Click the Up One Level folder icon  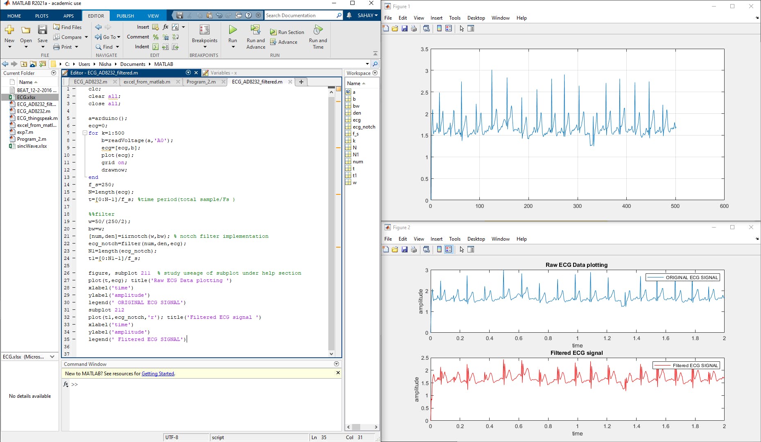(x=24, y=64)
